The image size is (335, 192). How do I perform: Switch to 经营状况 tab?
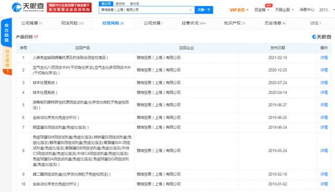[x=194, y=23]
